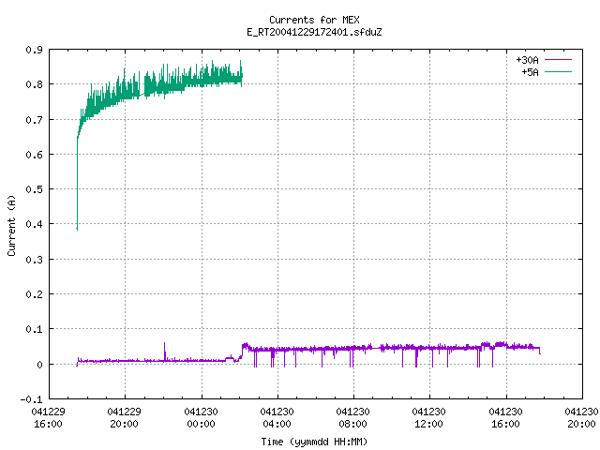Click the y-axis label 'Current (A)'
Viewport: 600px width, 450px height.
pos(11,225)
